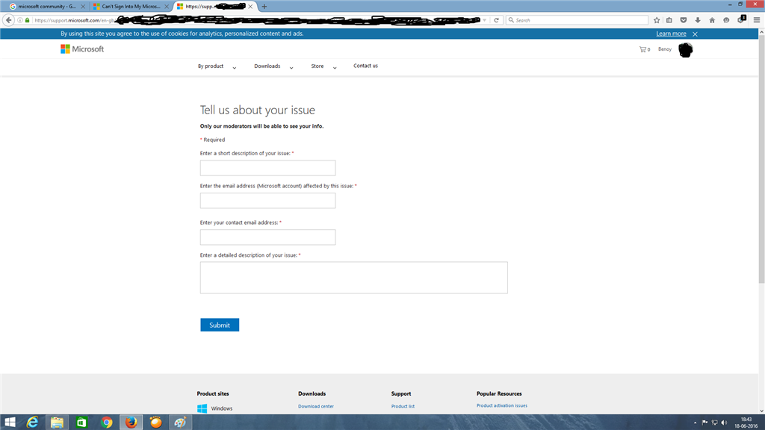Focus the affected Microsoft account email field
765x430 pixels.
click(268, 201)
